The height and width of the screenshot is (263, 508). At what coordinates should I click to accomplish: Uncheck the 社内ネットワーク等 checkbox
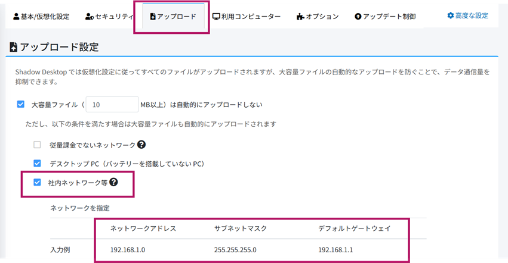click(38, 182)
